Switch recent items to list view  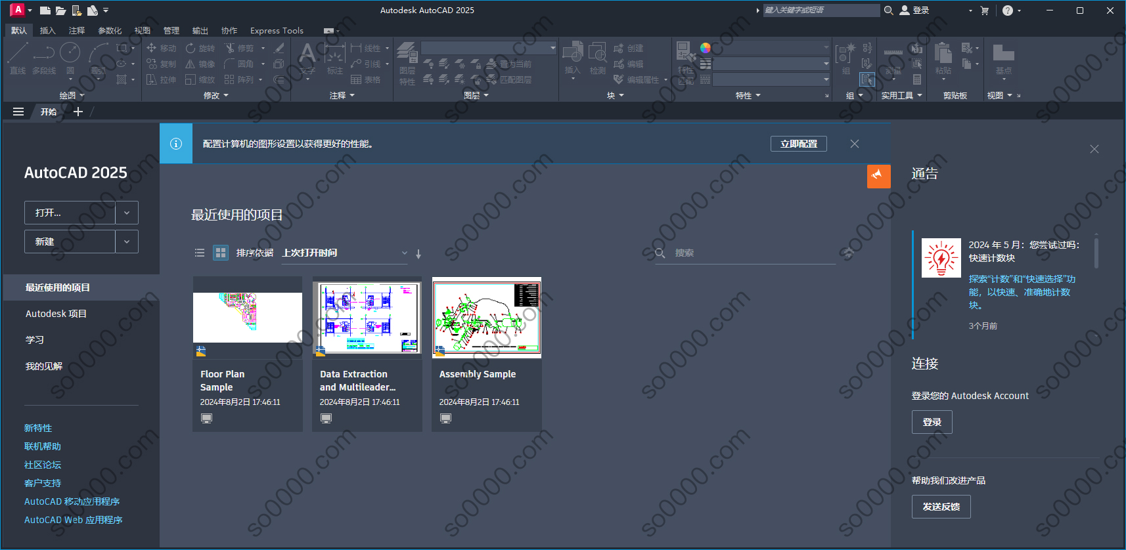200,253
